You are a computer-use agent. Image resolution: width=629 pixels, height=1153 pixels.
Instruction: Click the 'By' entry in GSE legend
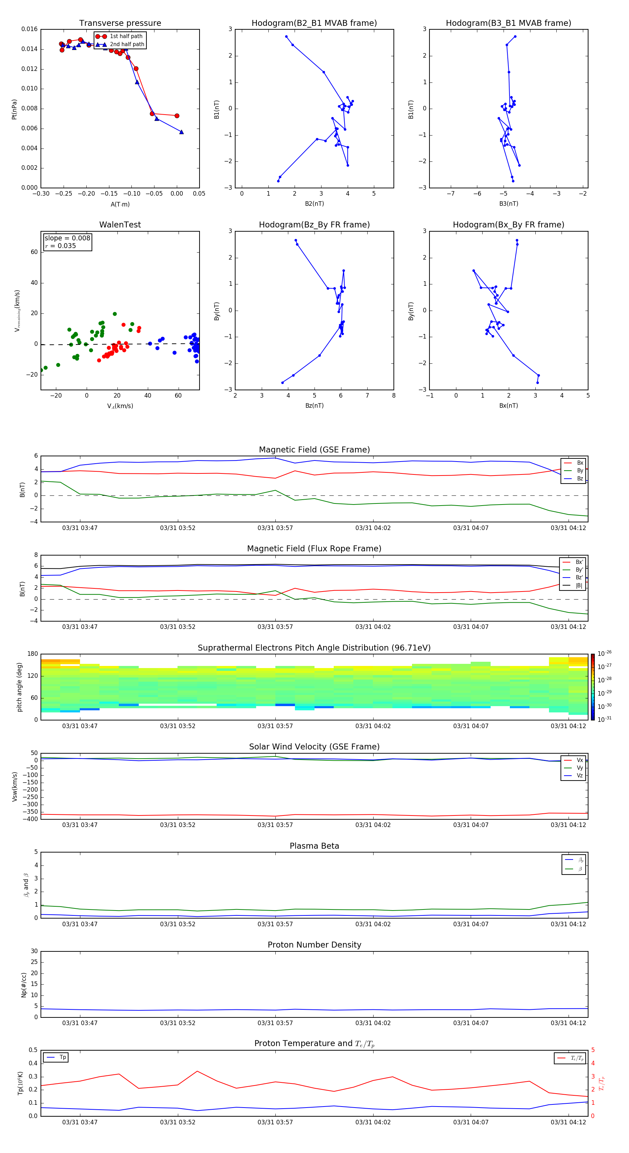pos(574,470)
